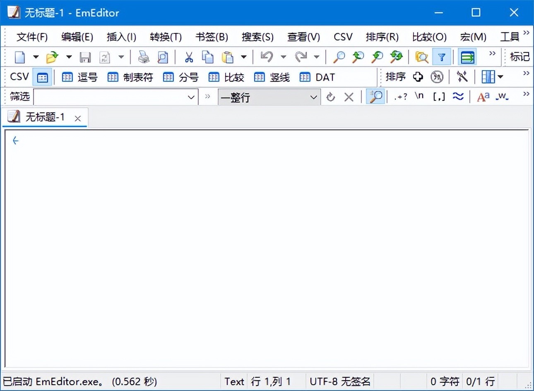Viewport: 534px width, 391px height.
Task: Open the 搜索(S) menu
Action: (x=257, y=37)
